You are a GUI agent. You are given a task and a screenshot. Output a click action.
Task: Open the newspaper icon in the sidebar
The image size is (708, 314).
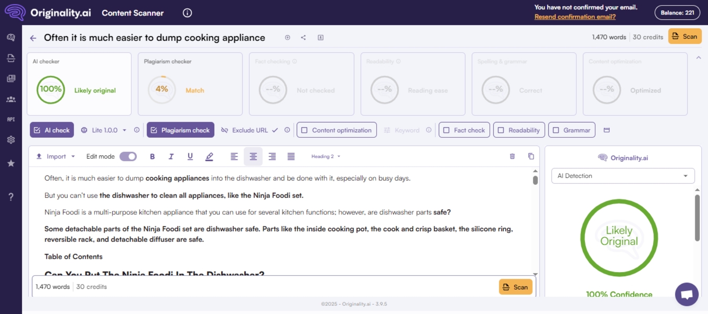pos(11,78)
